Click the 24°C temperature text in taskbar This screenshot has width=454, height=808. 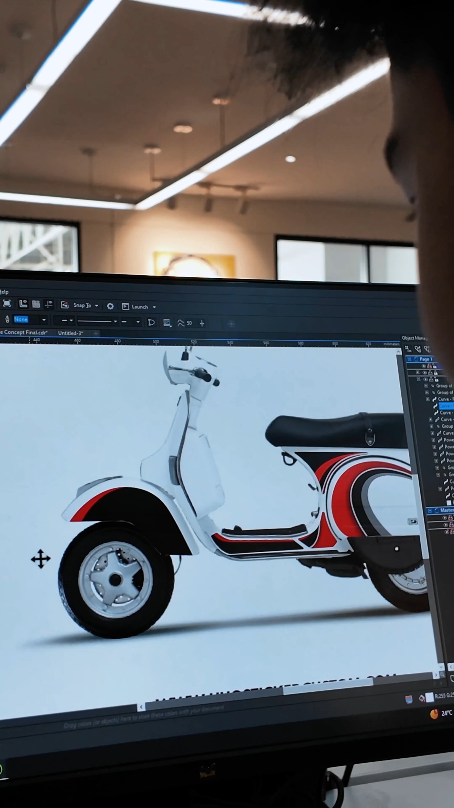[x=447, y=713]
